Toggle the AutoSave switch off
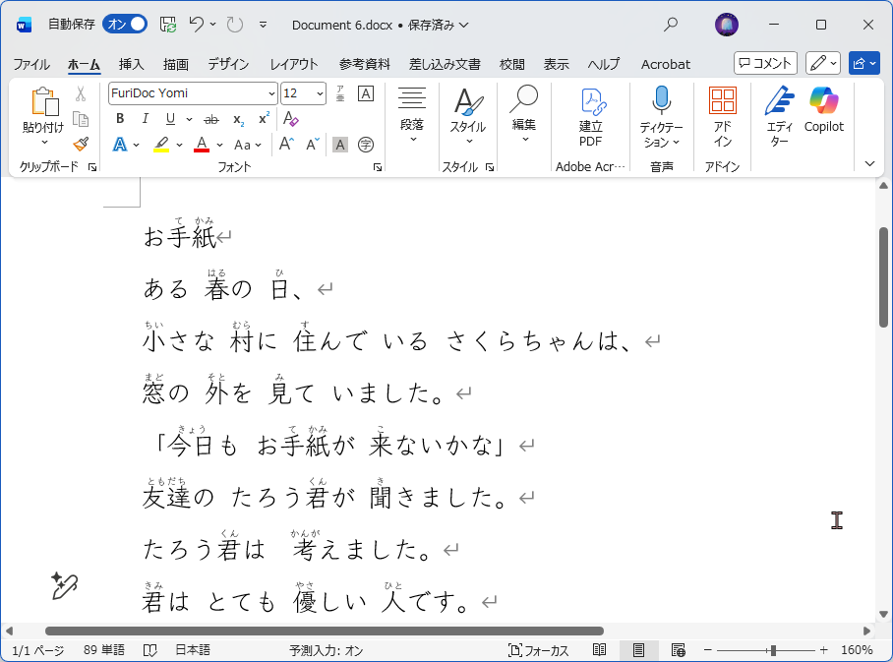The height and width of the screenshot is (662, 893). tap(125, 24)
